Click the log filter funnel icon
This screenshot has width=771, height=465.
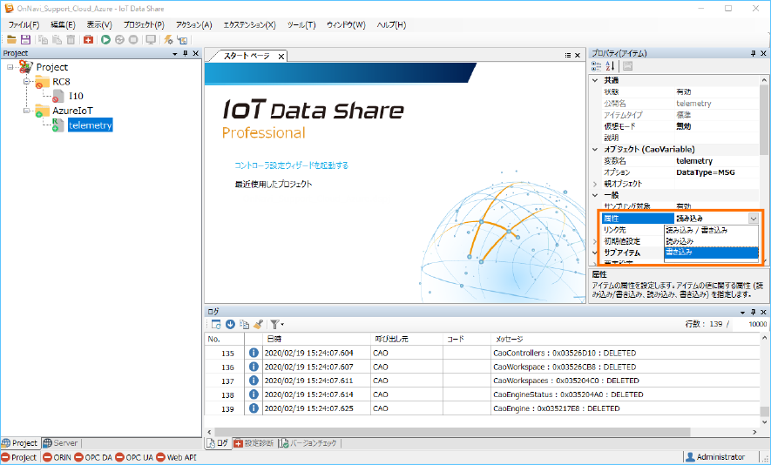pos(274,324)
